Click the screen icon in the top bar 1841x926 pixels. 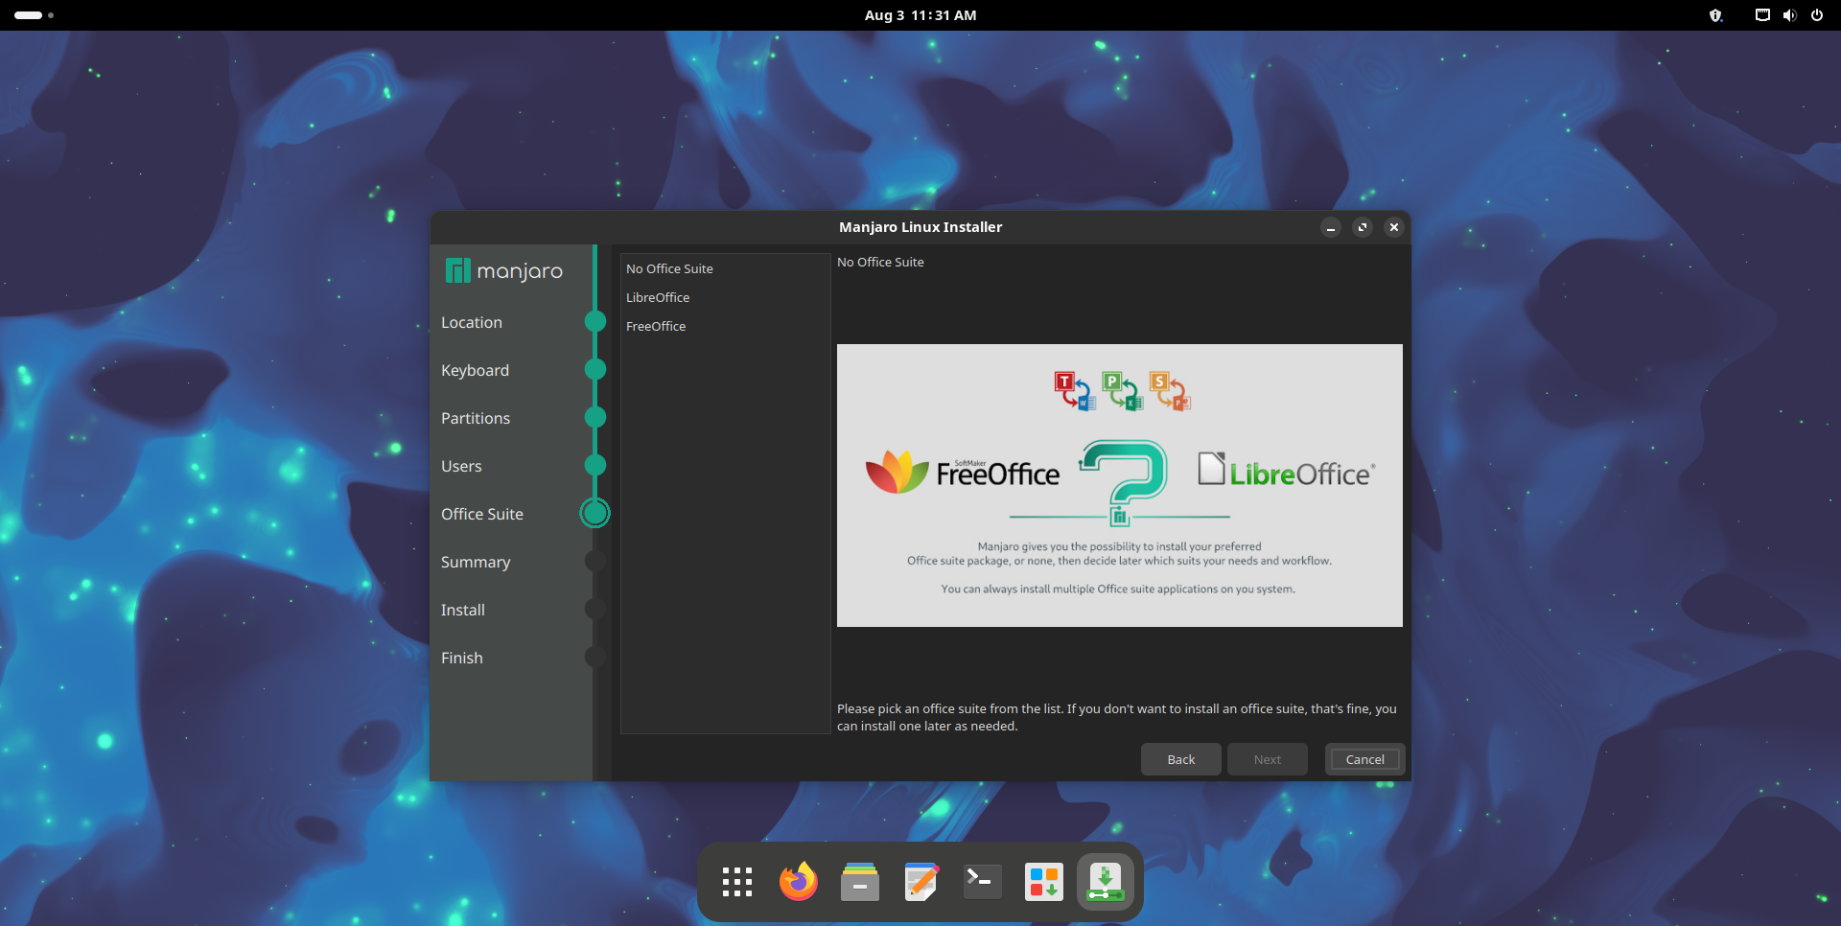click(1762, 15)
